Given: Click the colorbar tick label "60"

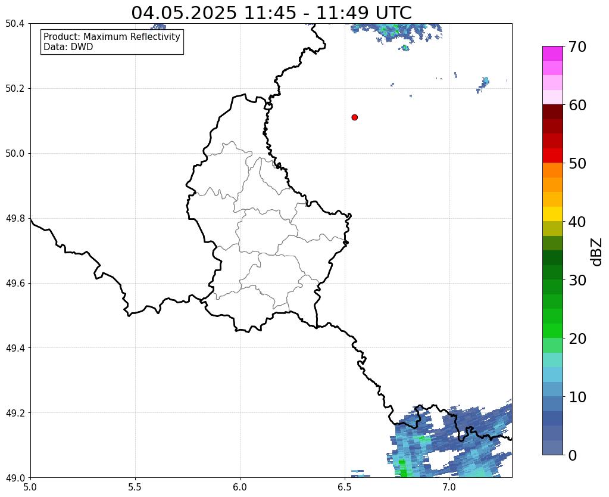Looking at the screenshot, I should click(x=577, y=105).
